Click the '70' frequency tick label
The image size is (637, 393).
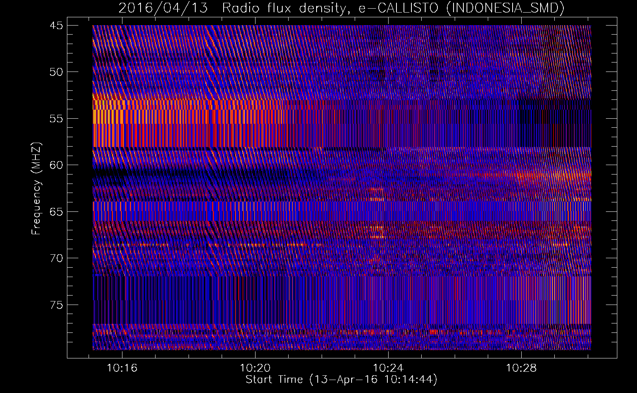pos(56,258)
